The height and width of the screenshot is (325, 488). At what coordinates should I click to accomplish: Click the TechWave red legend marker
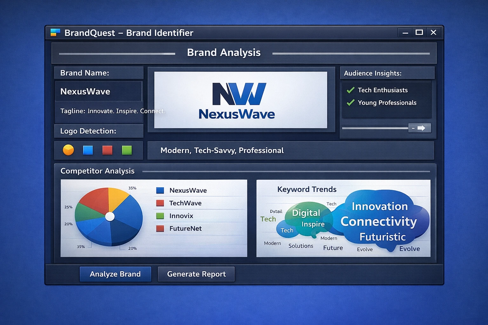click(160, 203)
